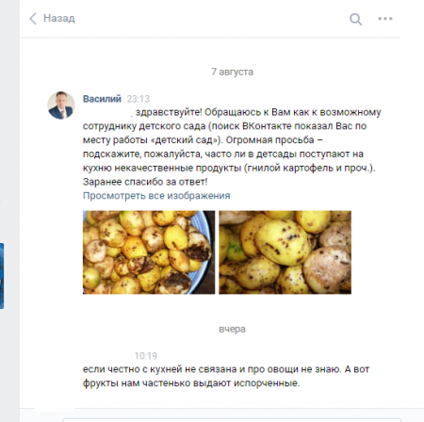Click the вчера date separator
The width and height of the screenshot is (424, 422).
(232, 329)
